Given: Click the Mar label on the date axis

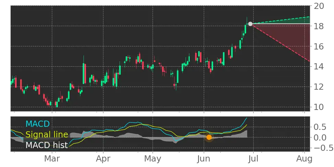Looking at the screenshot, I should (x=52, y=159).
